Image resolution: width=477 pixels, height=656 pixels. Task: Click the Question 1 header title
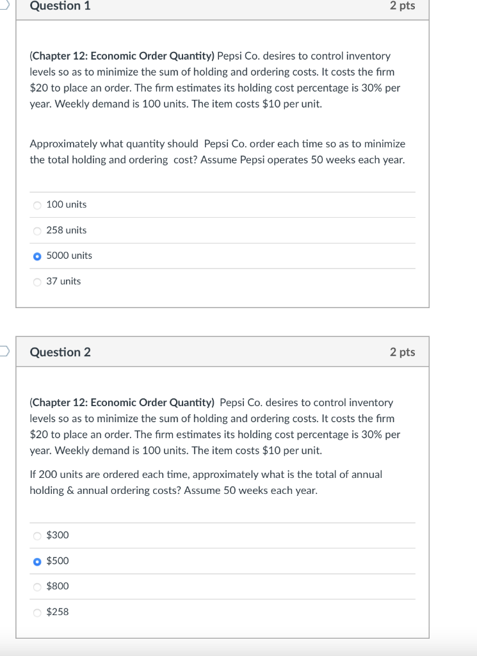click(58, 6)
